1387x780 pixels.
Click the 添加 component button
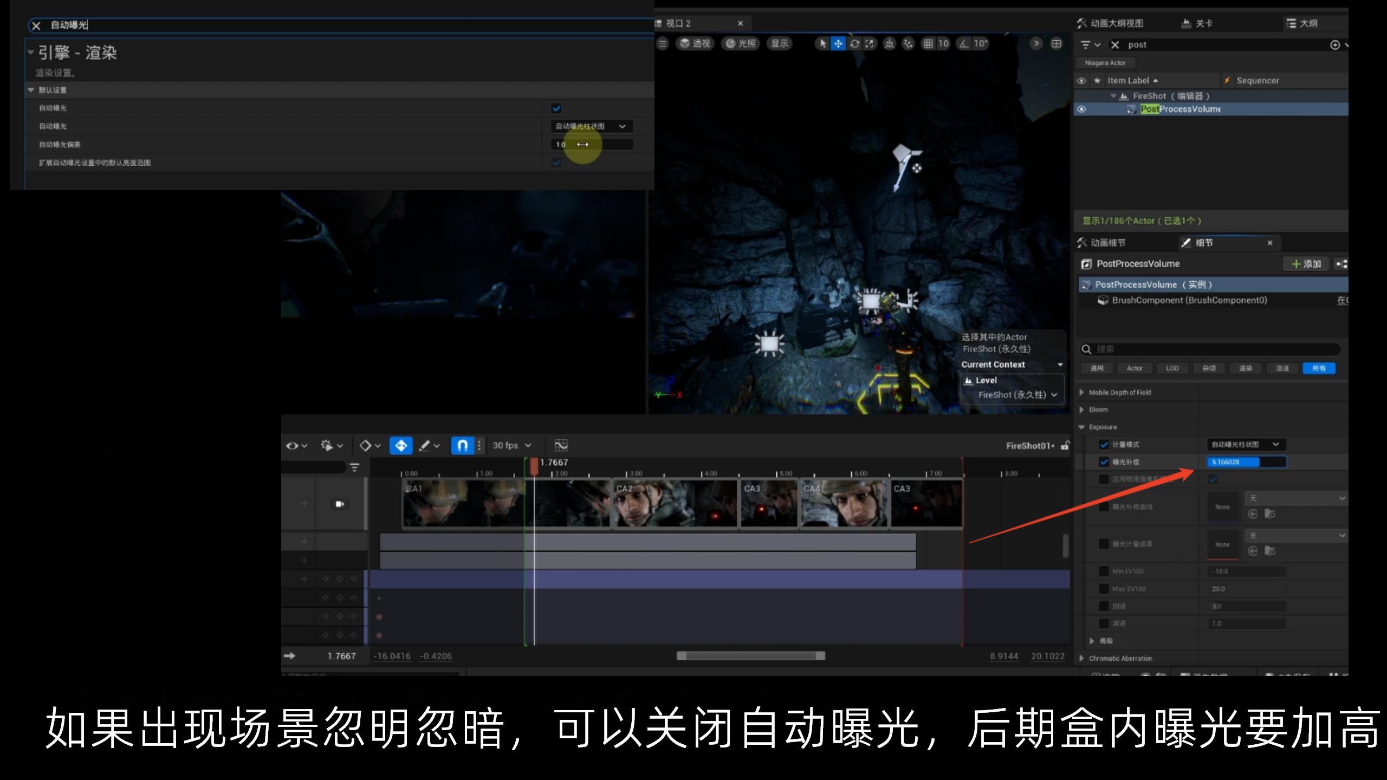coord(1306,264)
